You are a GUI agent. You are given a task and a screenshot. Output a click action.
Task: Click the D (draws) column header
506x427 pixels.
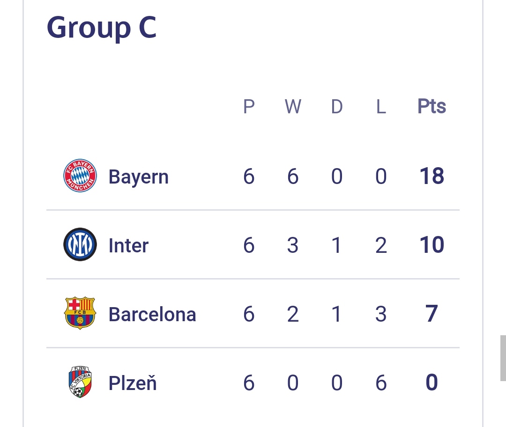[337, 107]
